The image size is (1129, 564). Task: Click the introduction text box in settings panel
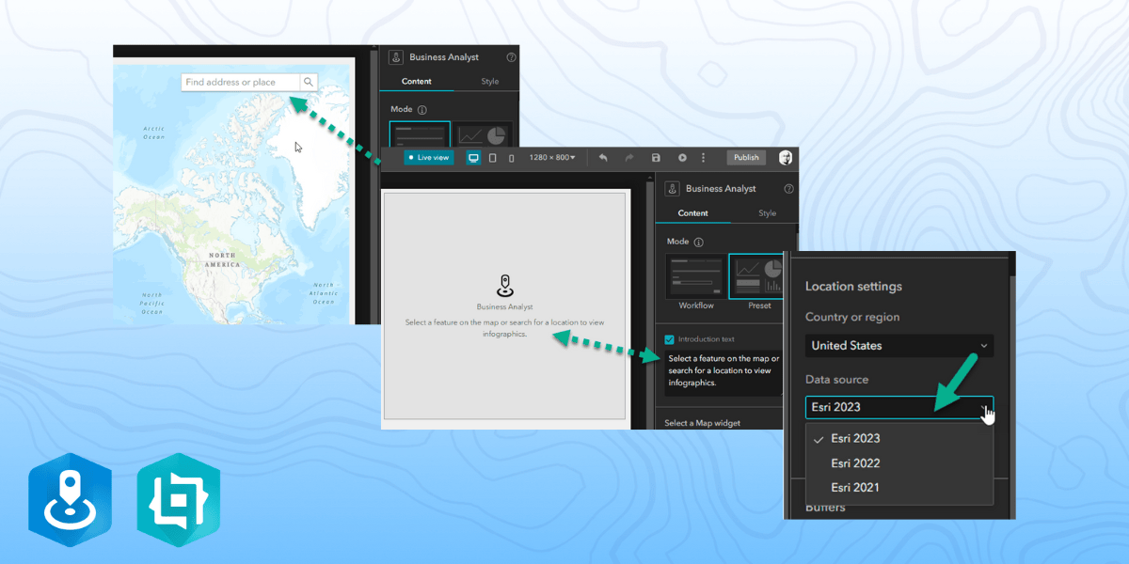click(723, 371)
